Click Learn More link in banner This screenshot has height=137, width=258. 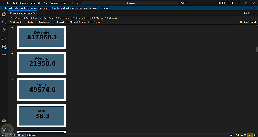pos(105,8)
